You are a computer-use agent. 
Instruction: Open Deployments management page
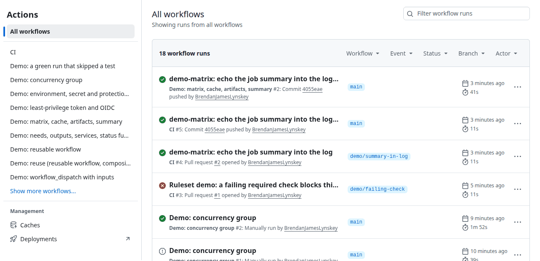pyautogui.click(x=70, y=239)
